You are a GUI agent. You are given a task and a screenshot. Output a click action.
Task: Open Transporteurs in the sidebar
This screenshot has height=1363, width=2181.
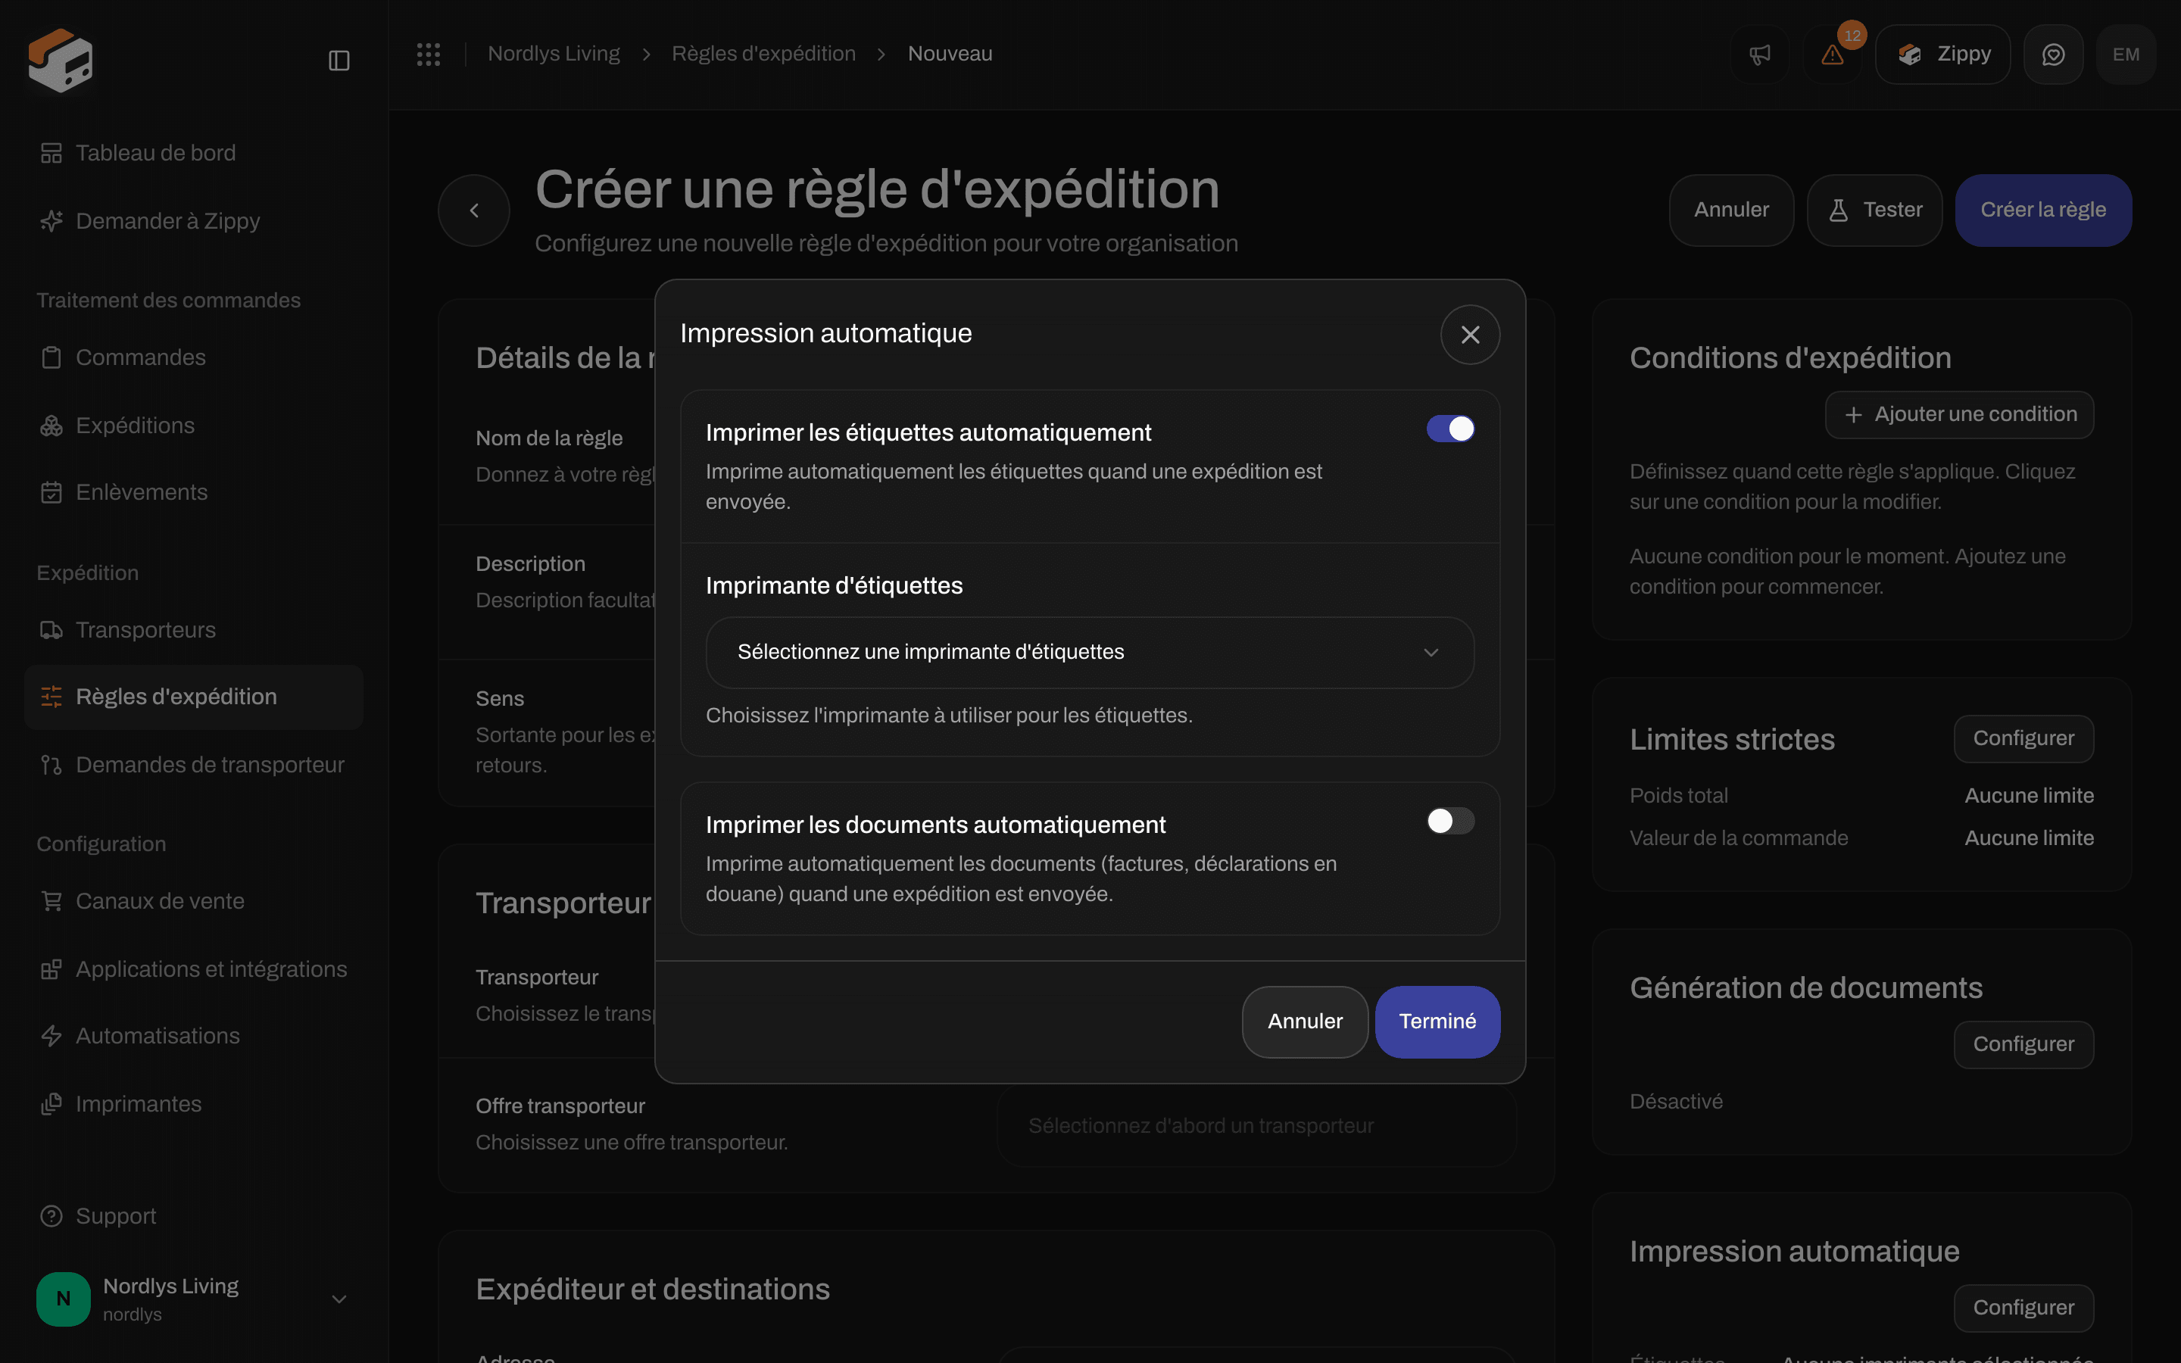tap(194, 630)
